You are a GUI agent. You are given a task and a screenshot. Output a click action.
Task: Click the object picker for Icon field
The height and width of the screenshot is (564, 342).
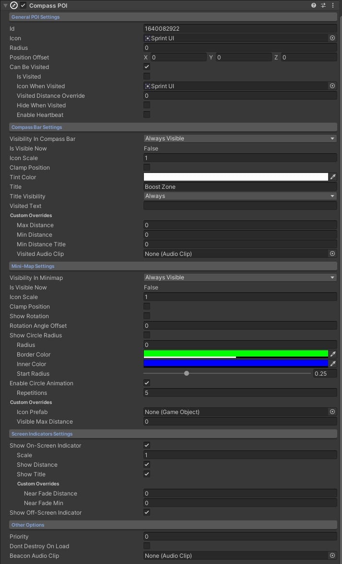tap(332, 38)
